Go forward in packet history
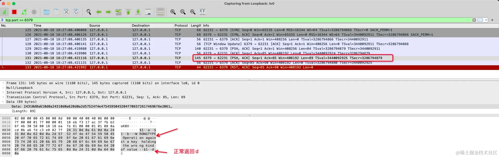Screen dimensions: 499x157 pyautogui.click(x=108, y=12)
